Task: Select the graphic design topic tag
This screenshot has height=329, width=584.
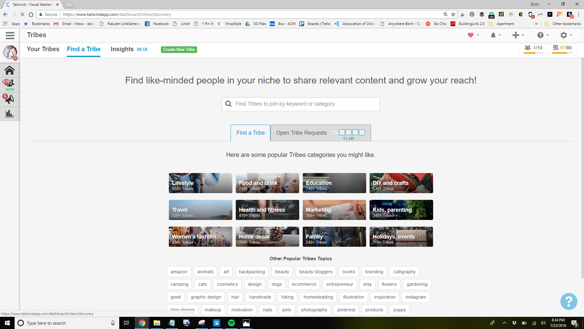Action: [x=206, y=297]
